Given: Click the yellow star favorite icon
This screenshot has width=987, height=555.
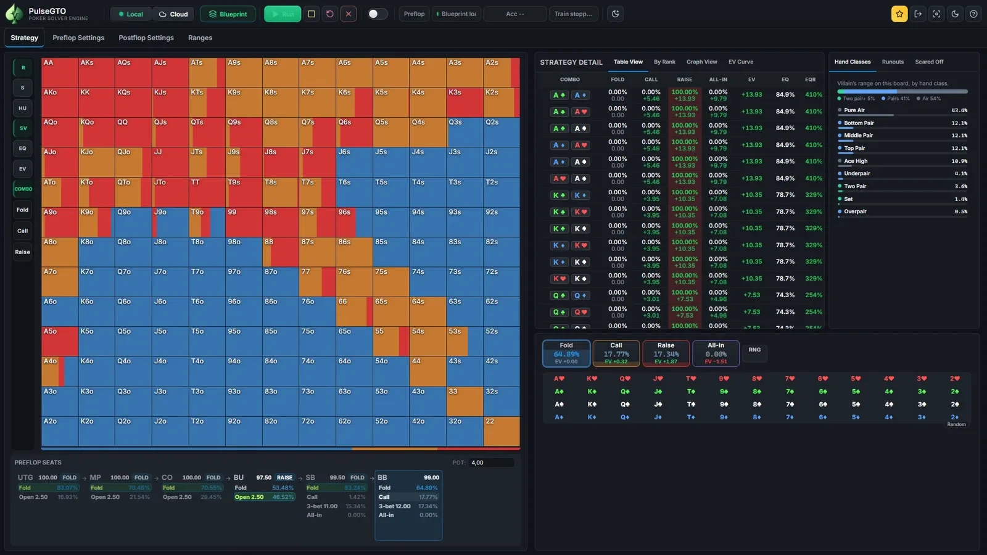Looking at the screenshot, I should (x=899, y=14).
